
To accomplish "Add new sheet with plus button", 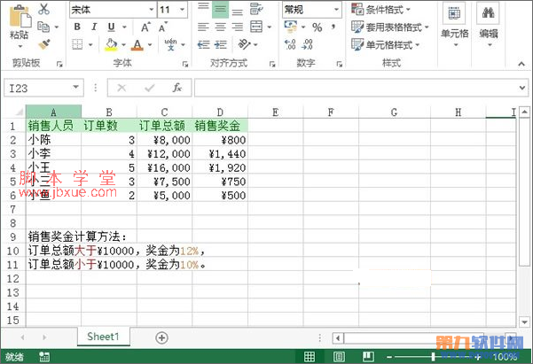I will pos(161,337).
